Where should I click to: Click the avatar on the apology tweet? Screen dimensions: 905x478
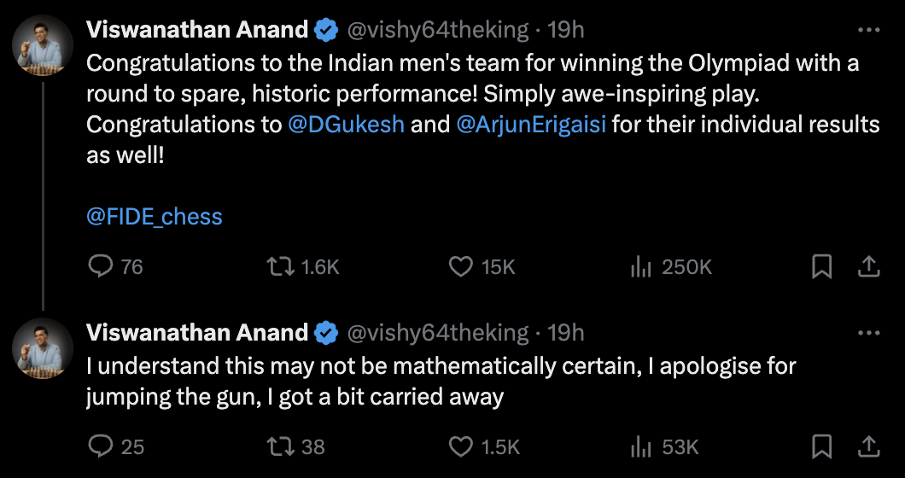tap(42, 347)
